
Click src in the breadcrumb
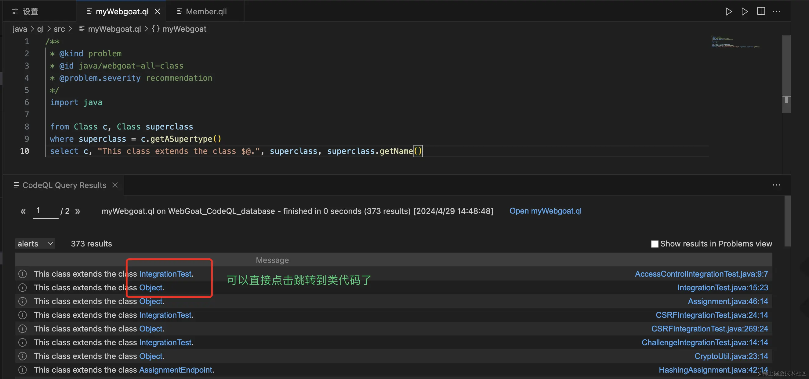click(59, 29)
